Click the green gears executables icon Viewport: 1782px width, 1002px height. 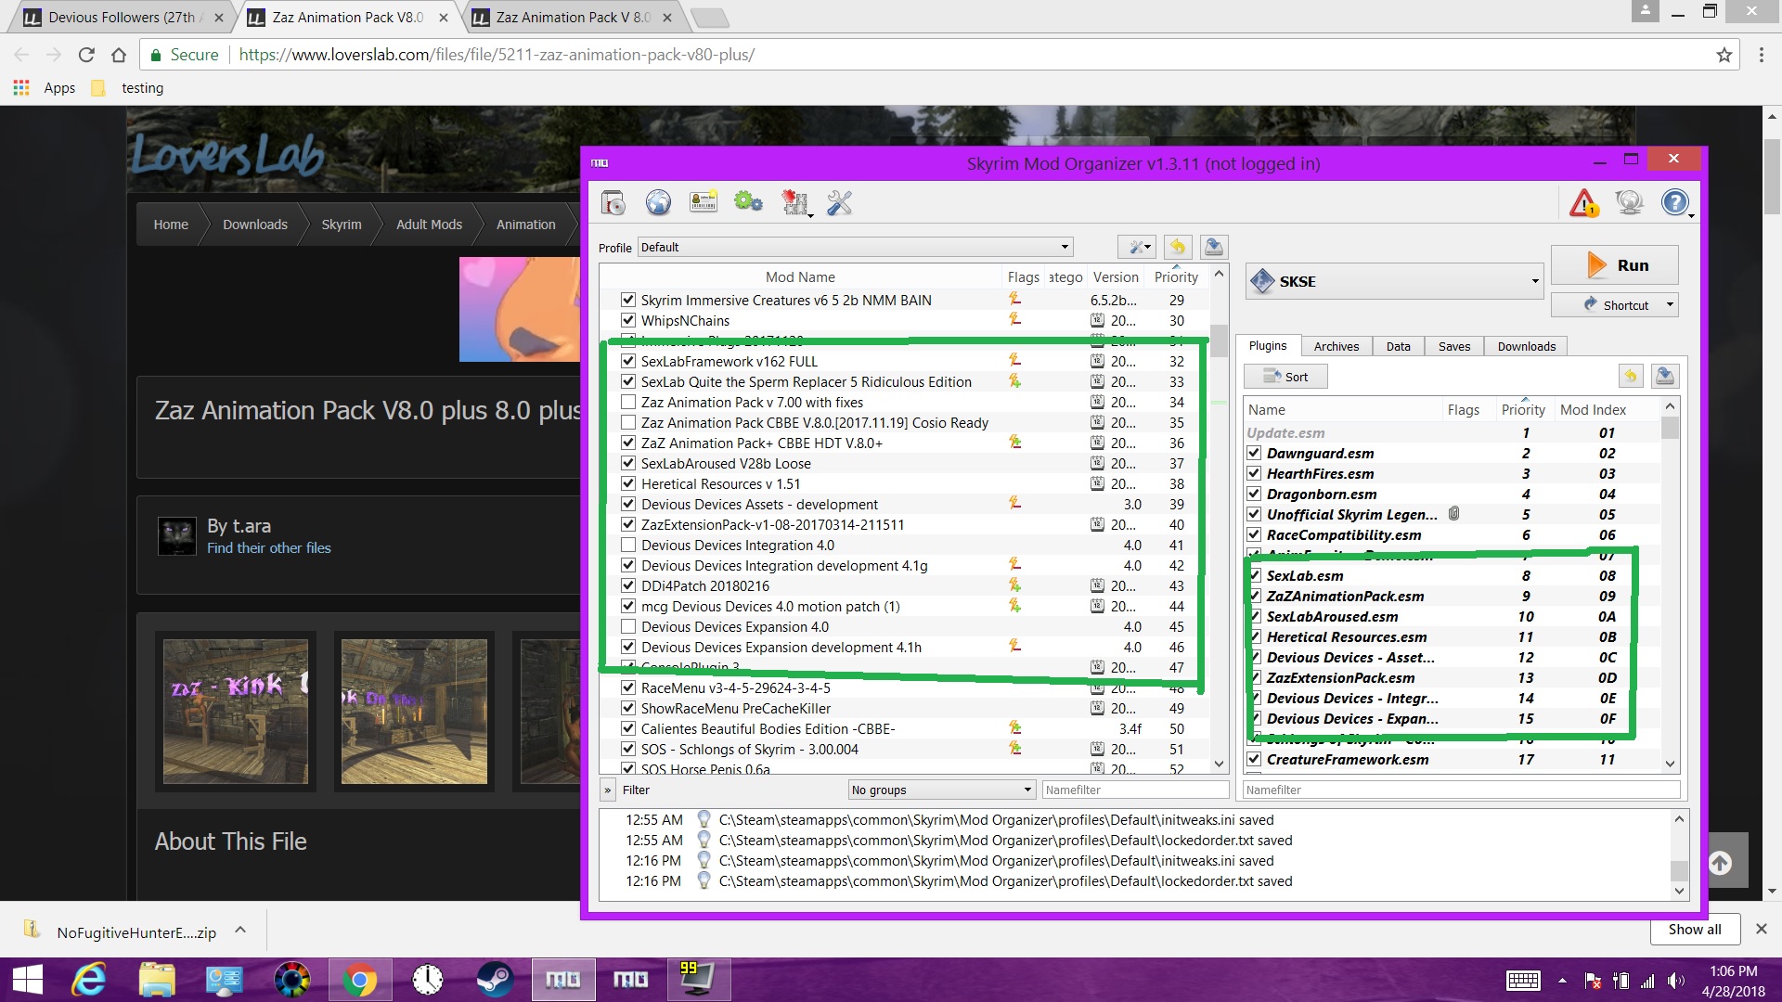[x=748, y=202]
